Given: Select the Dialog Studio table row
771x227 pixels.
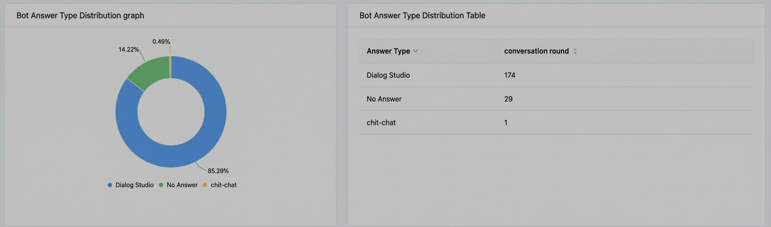Looking at the screenshot, I should click(556, 75).
